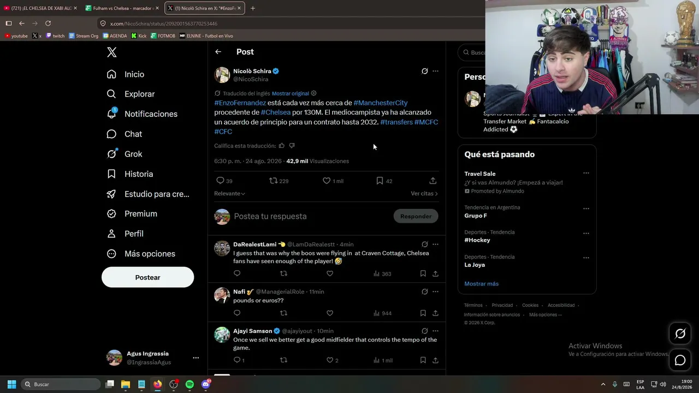
Task: Go back using the Post arrow
Action: point(218,52)
